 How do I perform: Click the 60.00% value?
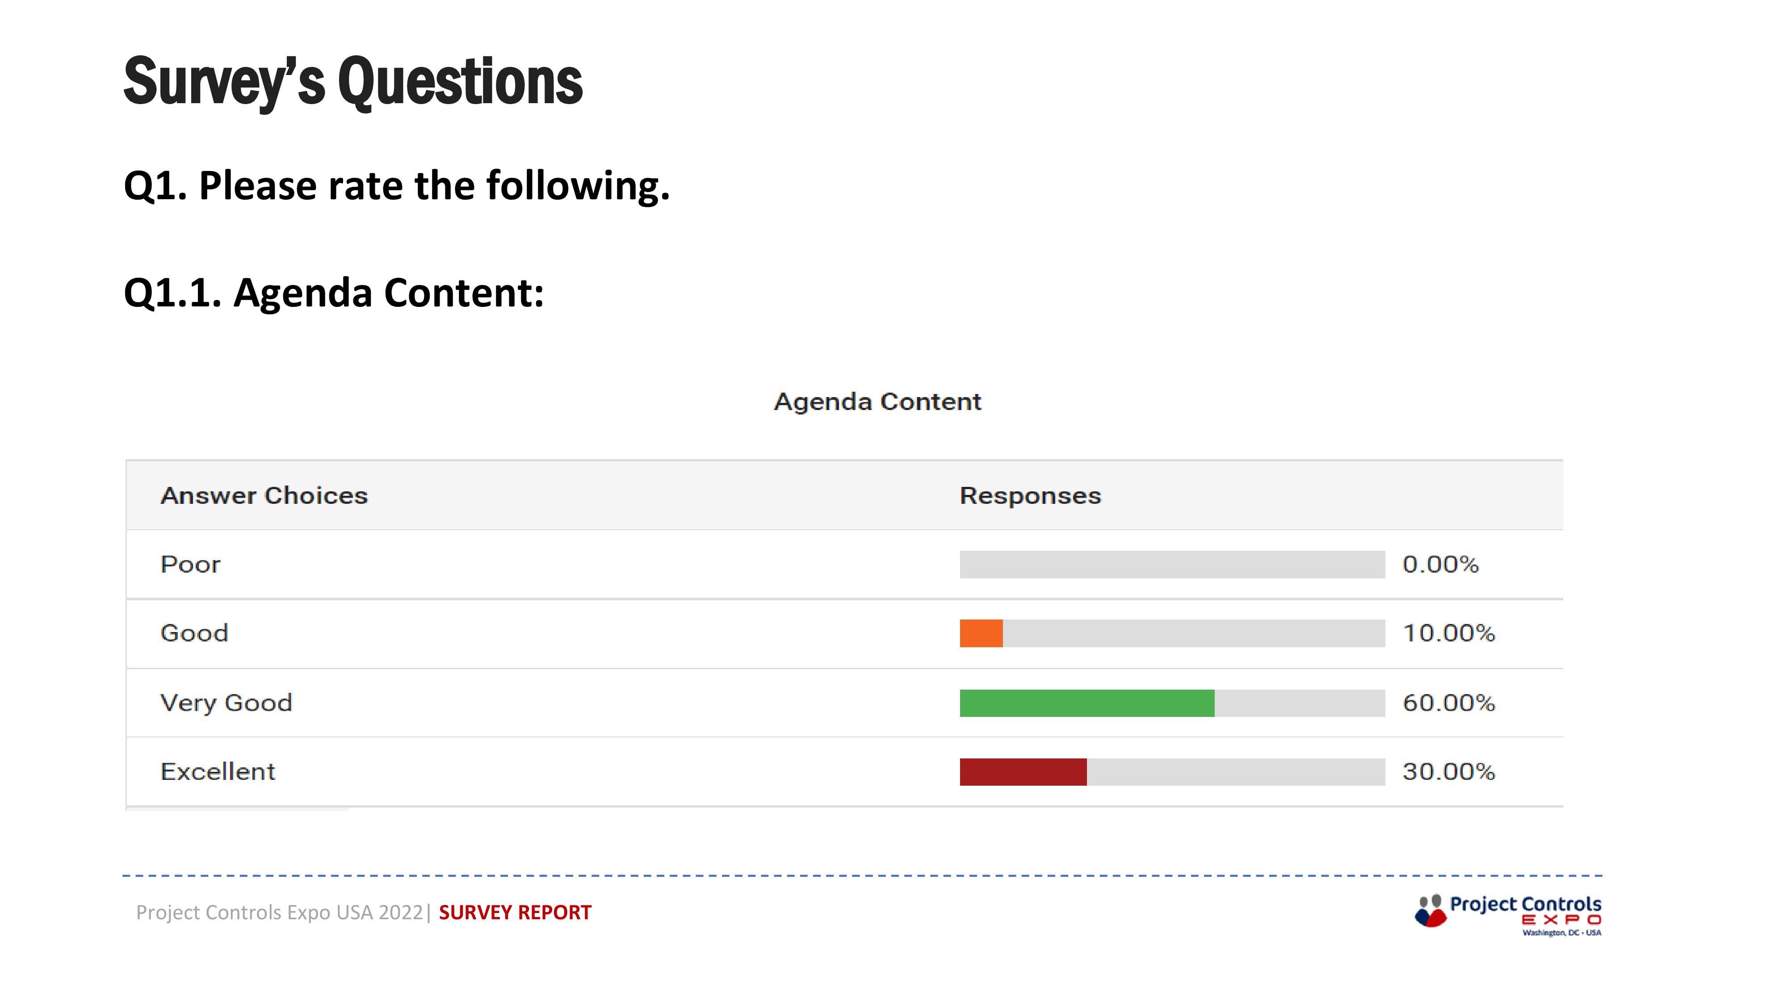click(x=1448, y=703)
